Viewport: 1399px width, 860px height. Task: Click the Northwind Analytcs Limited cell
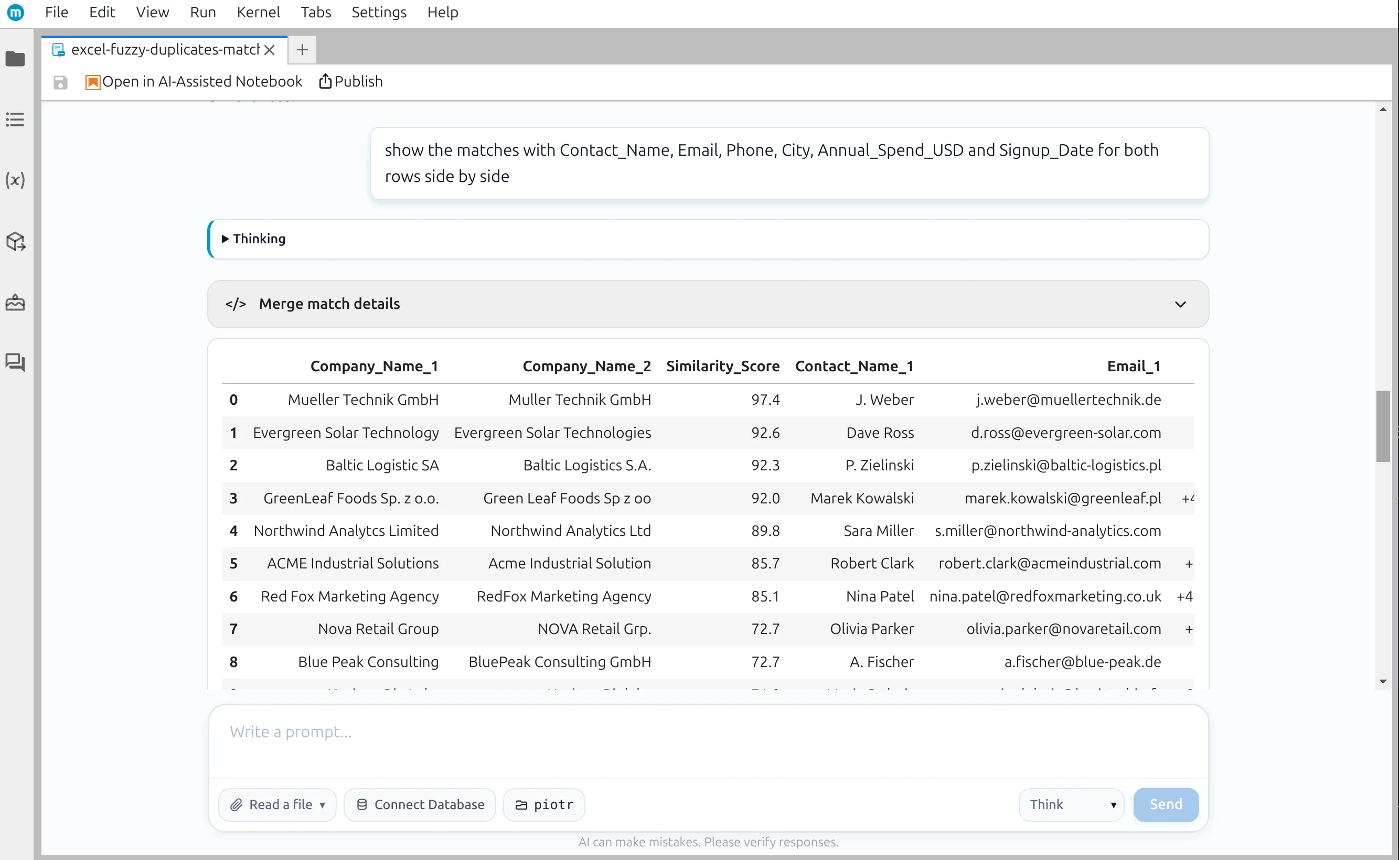346,531
